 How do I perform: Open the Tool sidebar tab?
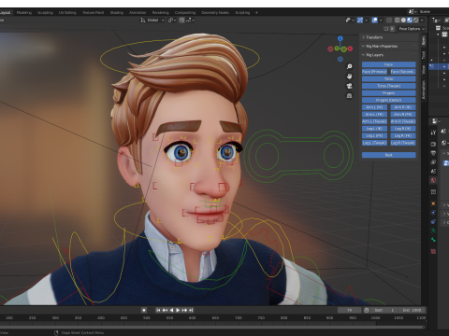(x=424, y=55)
